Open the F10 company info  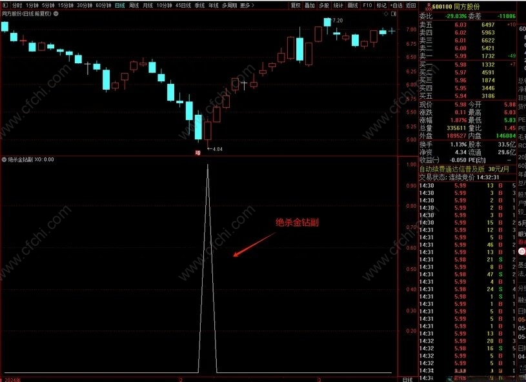coord(367,5)
